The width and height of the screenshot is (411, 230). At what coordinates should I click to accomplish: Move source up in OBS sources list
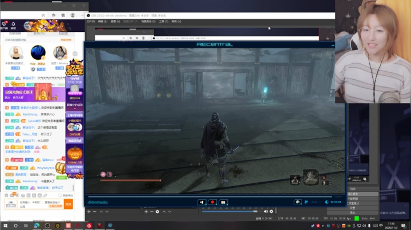click(164, 211)
